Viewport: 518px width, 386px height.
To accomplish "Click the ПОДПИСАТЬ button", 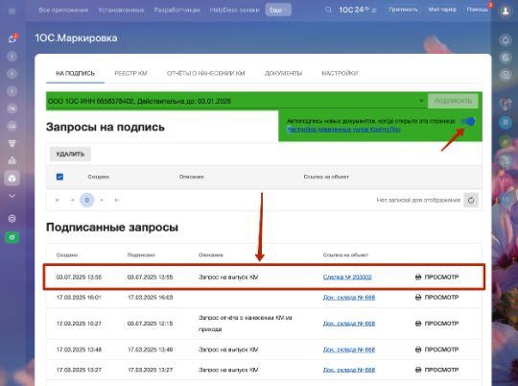I will point(453,101).
